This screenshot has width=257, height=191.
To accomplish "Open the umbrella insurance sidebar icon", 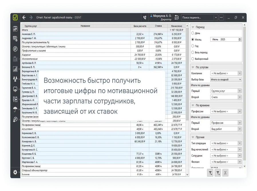I will click(15, 109).
